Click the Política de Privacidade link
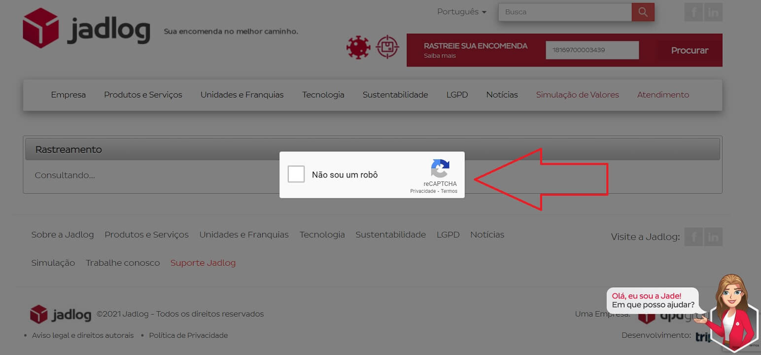Image resolution: width=761 pixels, height=355 pixels. (x=188, y=335)
